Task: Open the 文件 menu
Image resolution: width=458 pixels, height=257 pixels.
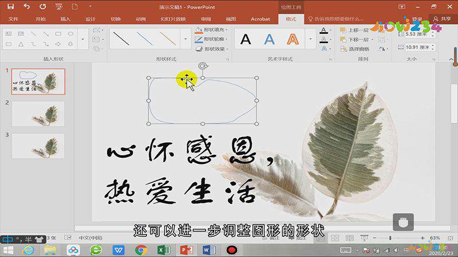Action: click(13, 19)
